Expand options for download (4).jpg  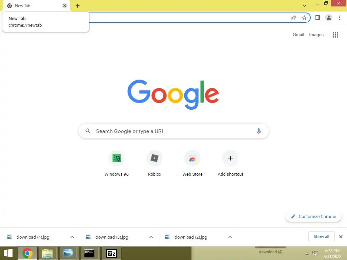[x=72, y=237]
